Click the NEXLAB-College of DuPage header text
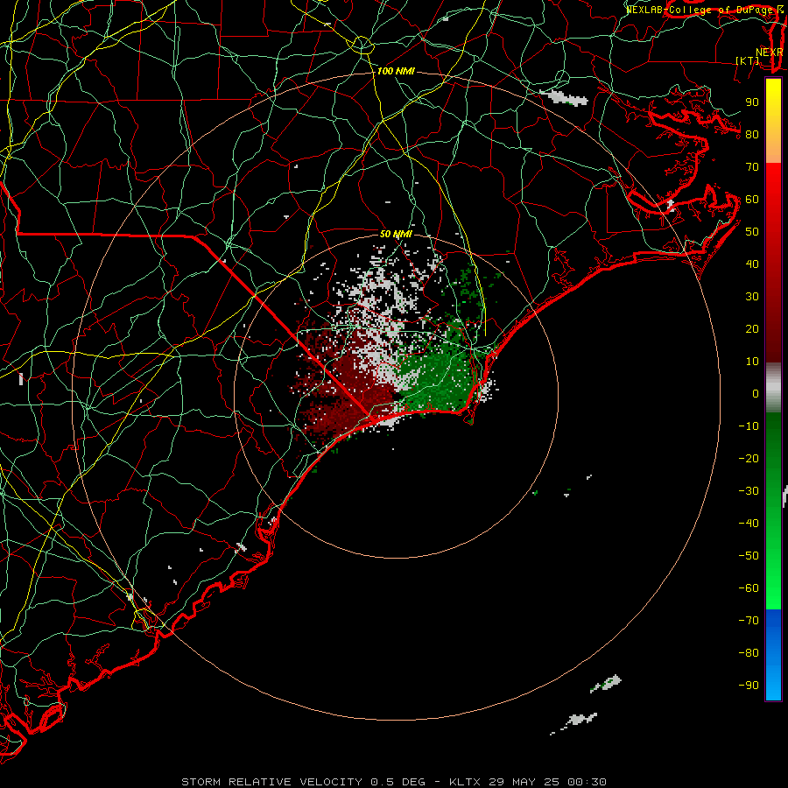This screenshot has height=788, width=788. (705, 10)
